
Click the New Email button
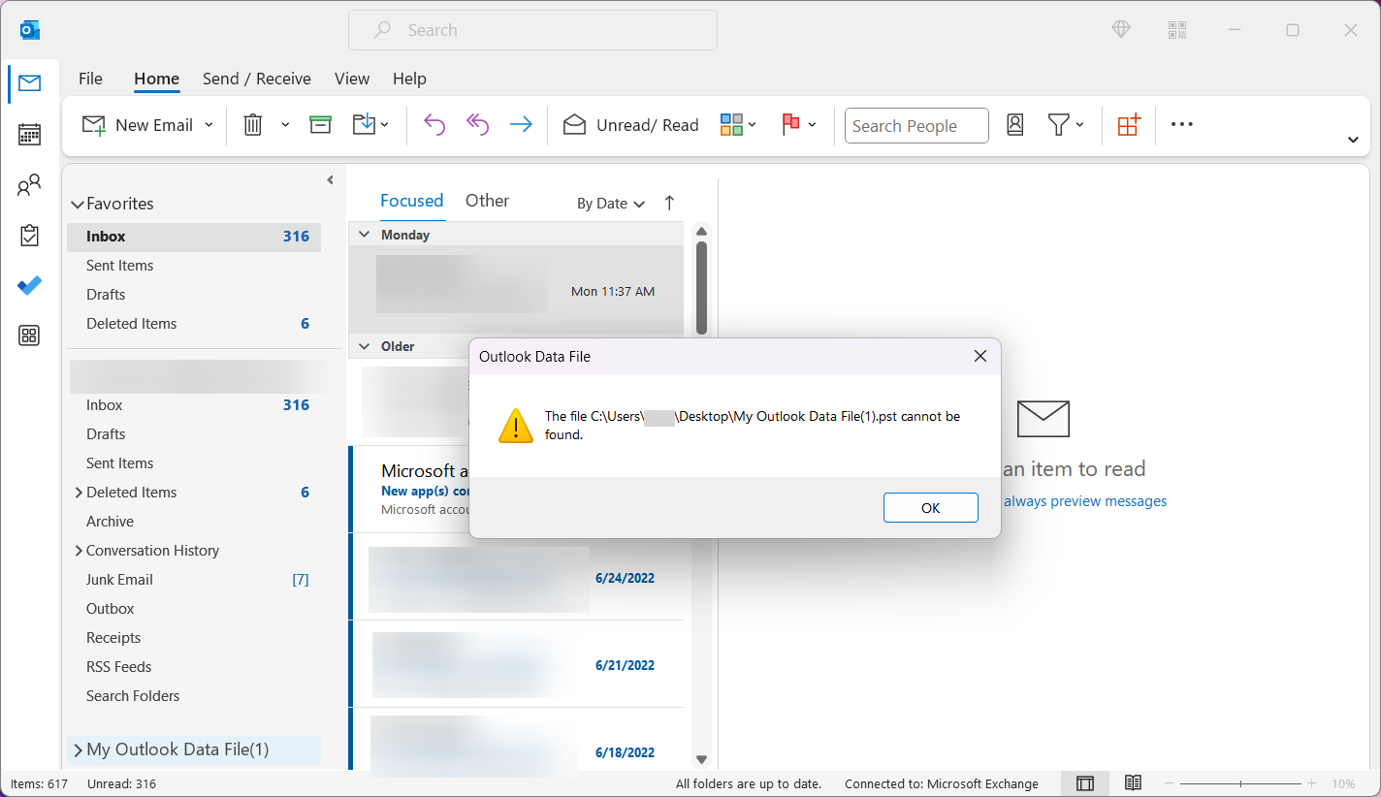[137, 125]
